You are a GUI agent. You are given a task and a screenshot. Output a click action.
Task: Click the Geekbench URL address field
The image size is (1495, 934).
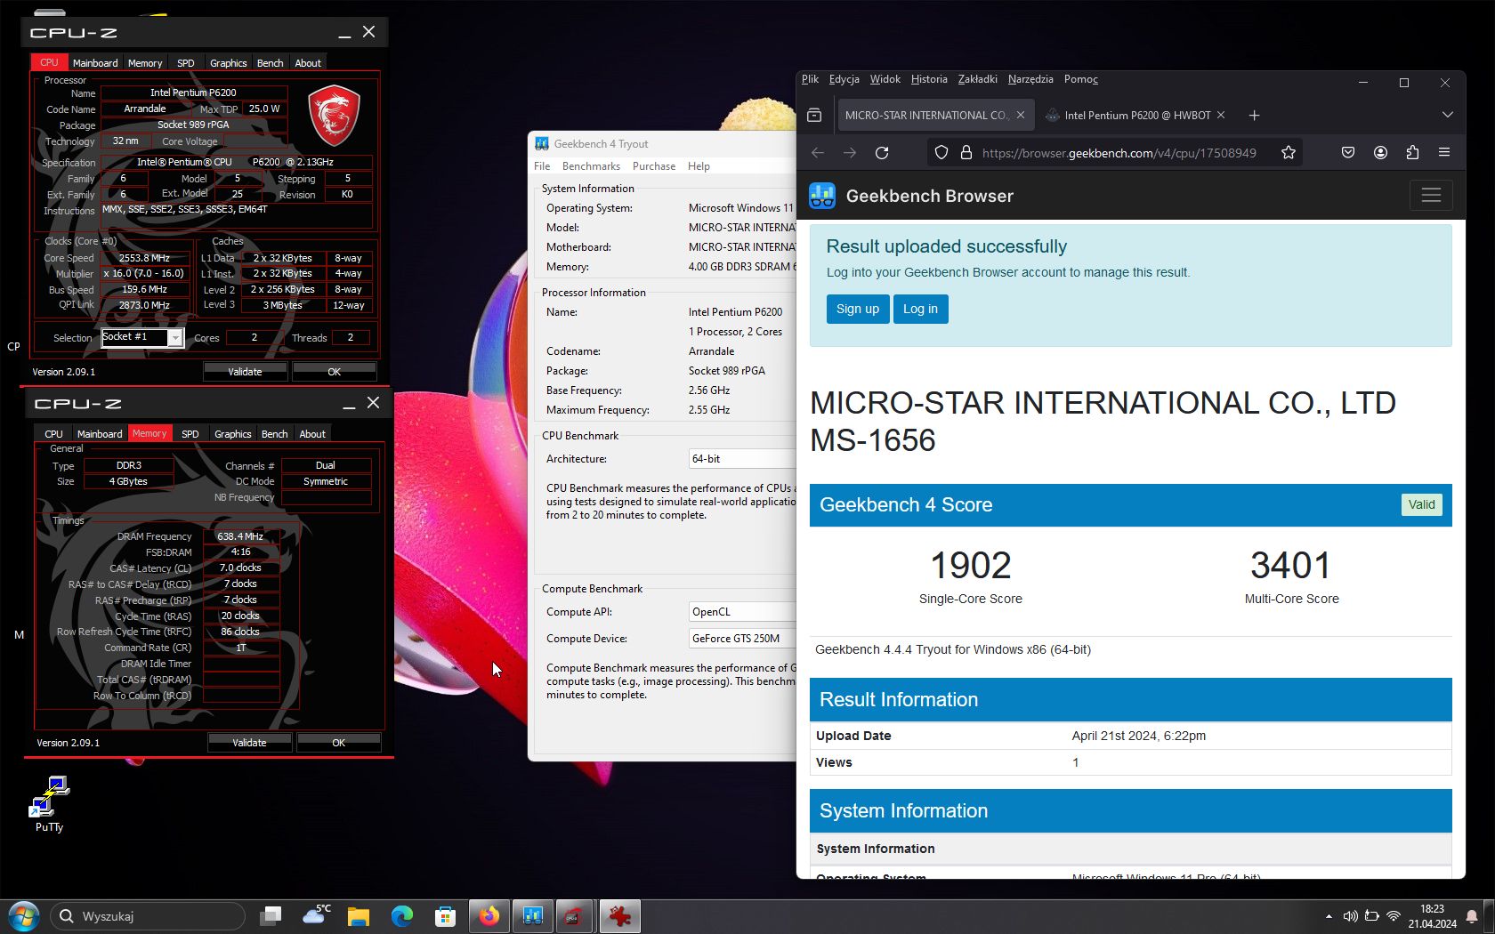tap(1119, 153)
